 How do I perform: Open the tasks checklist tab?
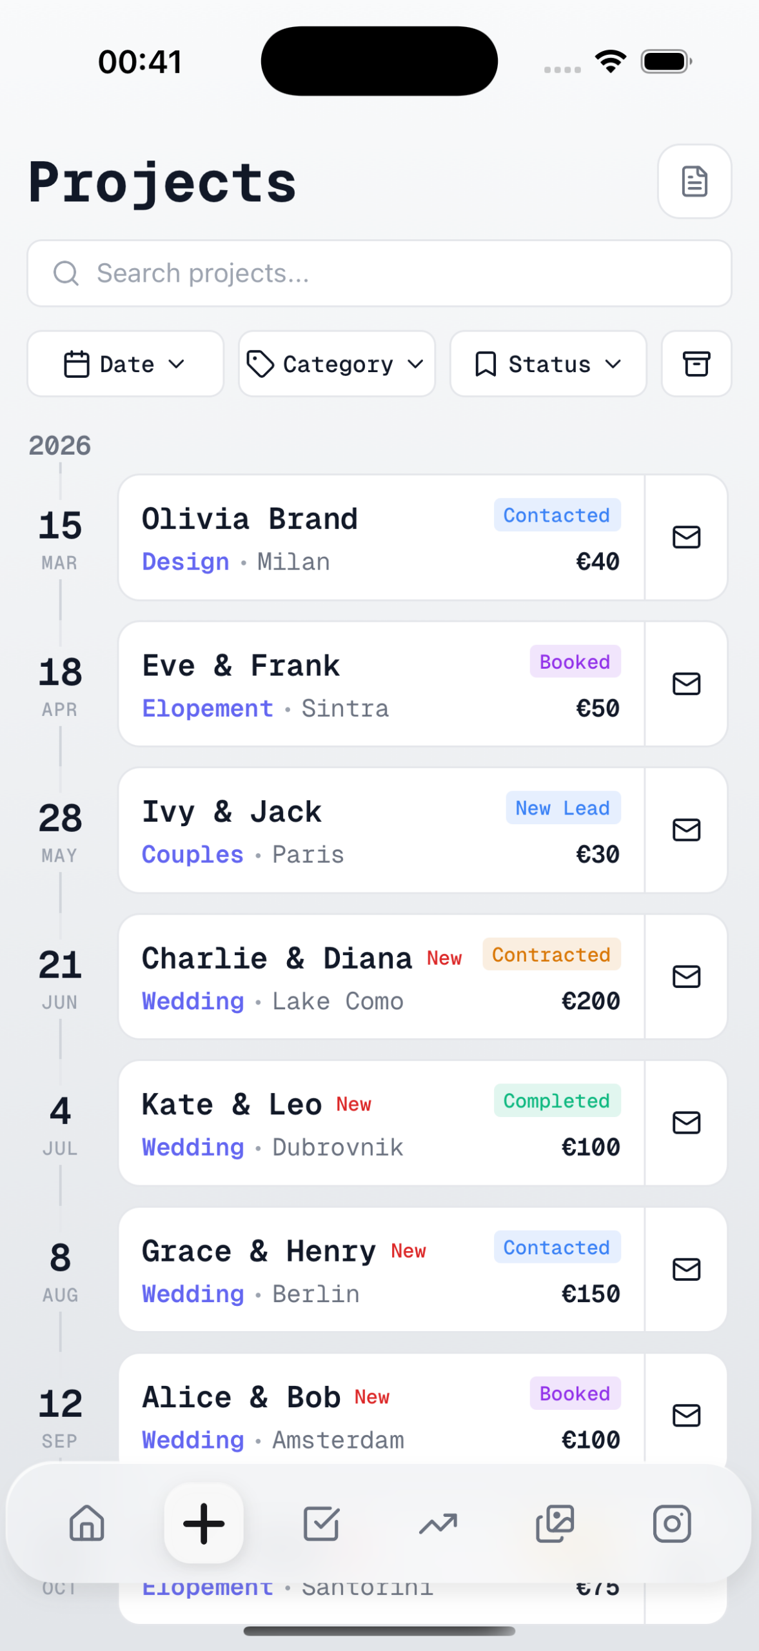point(321,1524)
